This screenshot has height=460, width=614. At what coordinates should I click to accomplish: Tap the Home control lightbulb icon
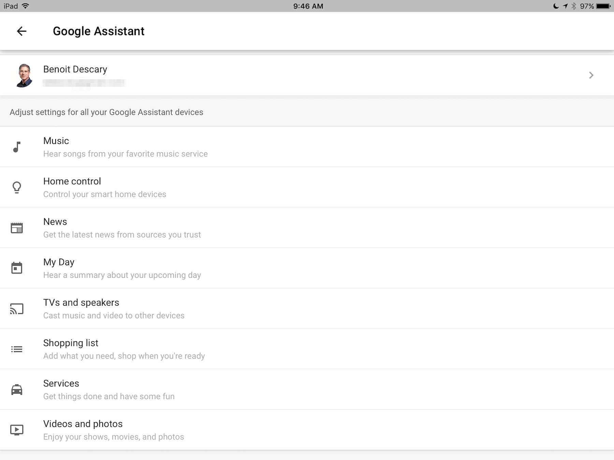[17, 187]
